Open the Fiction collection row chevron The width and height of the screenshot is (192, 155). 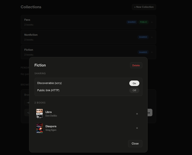(x=152, y=52)
